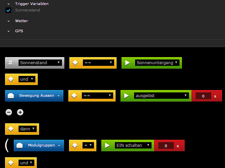Open == operator dropdown in Bewegung Aussen row
Viewport: 225px width, 168px height.
click(97, 95)
